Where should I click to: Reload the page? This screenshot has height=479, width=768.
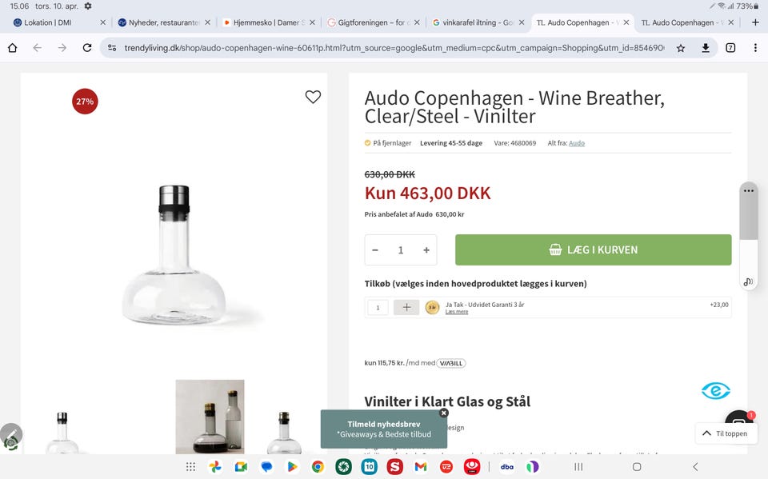86,47
